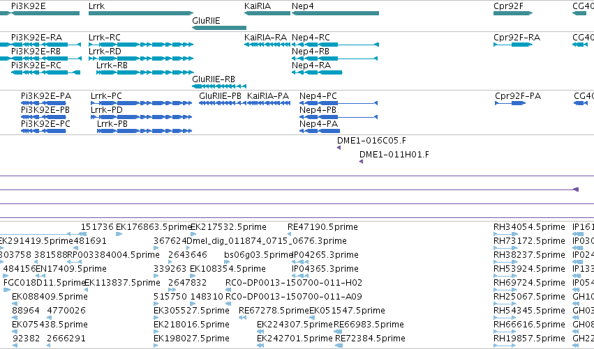Click protein Nep4-PB
The width and height of the screenshot is (594, 349).
coord(339,117)
